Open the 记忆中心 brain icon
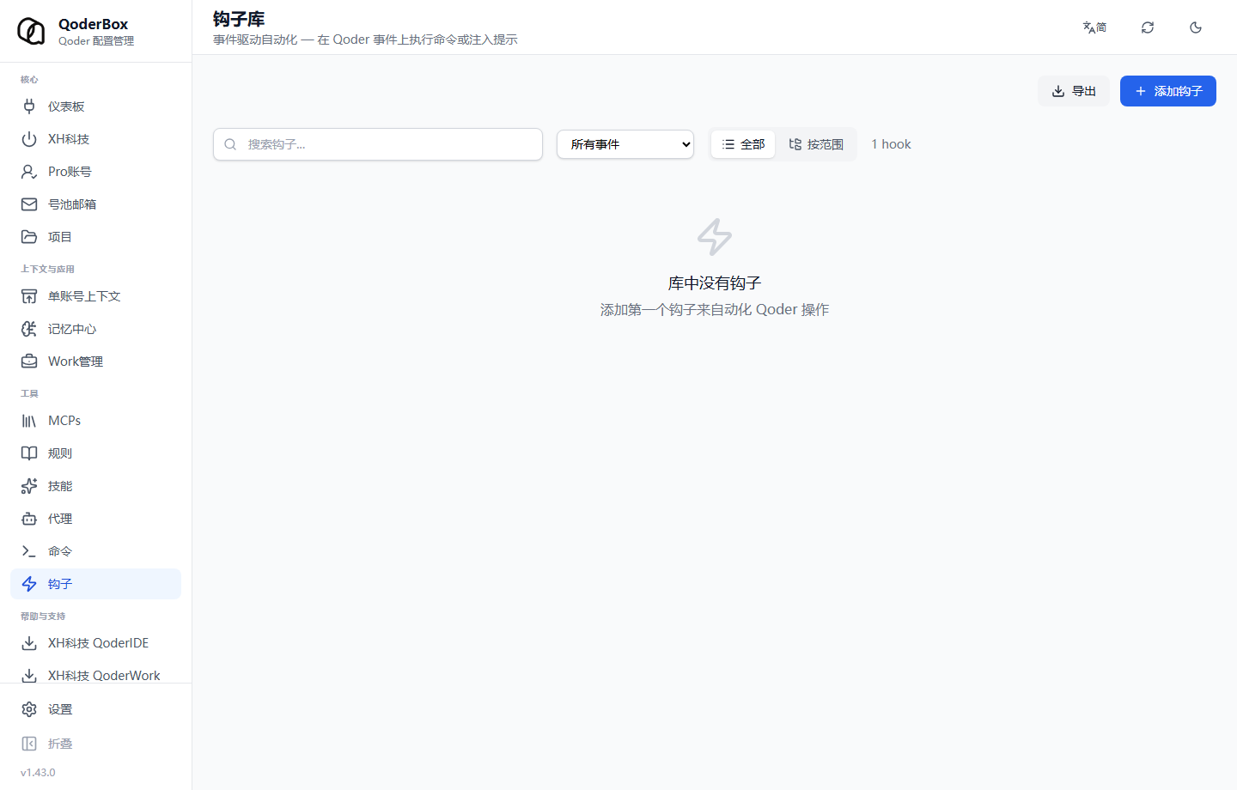Image resolution: width=1237 pixels, height=790 pixels. point(29,329)
